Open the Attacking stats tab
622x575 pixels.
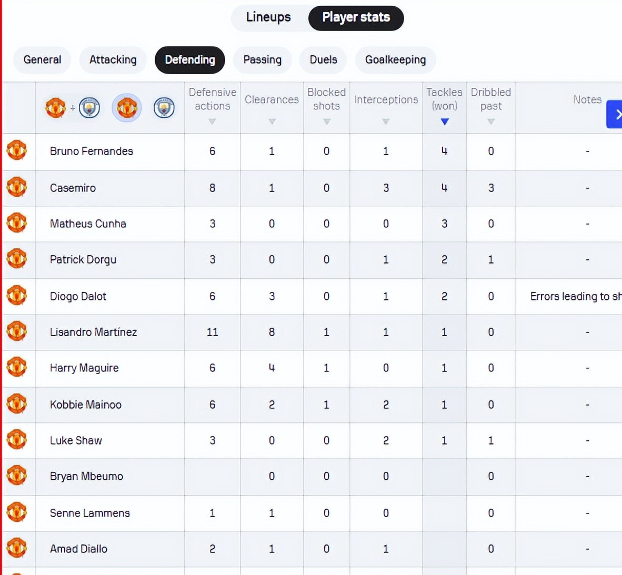113,59
